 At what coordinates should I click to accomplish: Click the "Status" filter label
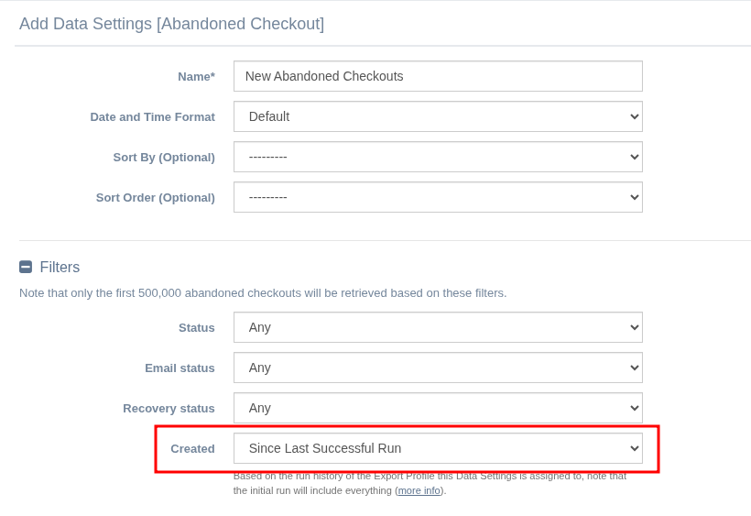click(196, 328)
